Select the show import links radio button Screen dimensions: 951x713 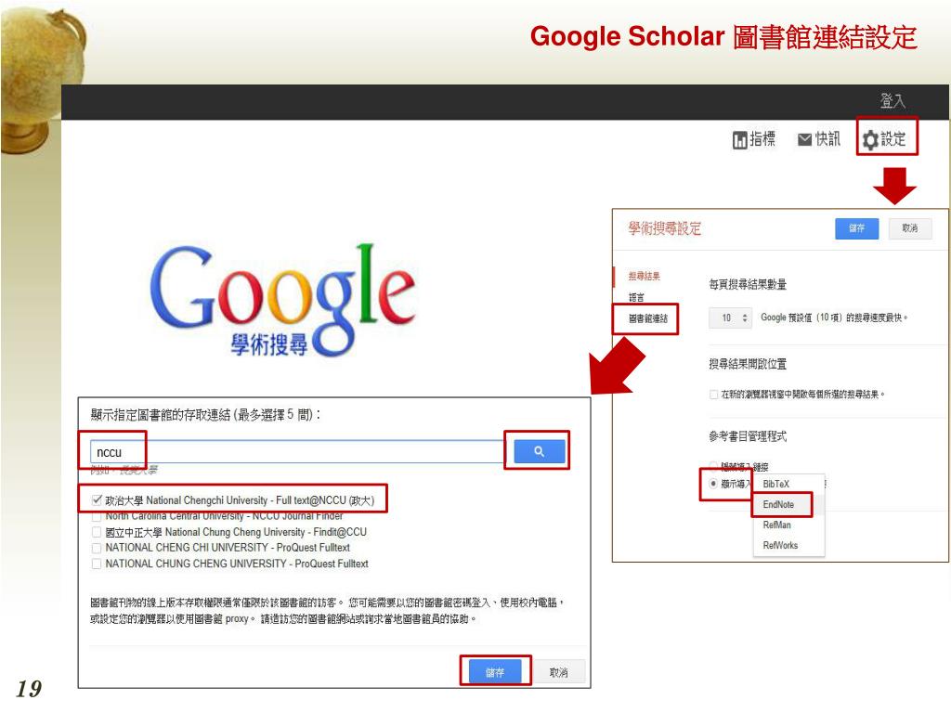point(714,483)
